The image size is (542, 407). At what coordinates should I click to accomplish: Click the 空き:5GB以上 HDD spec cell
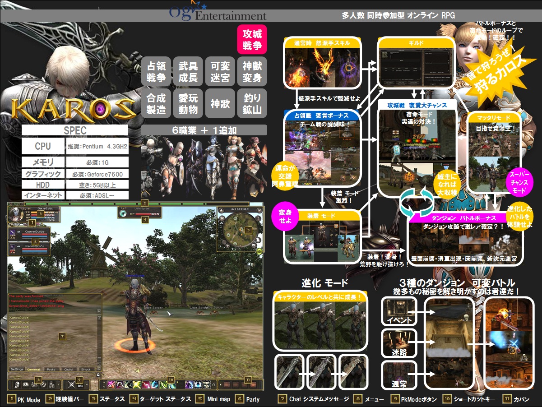(97, 185)
